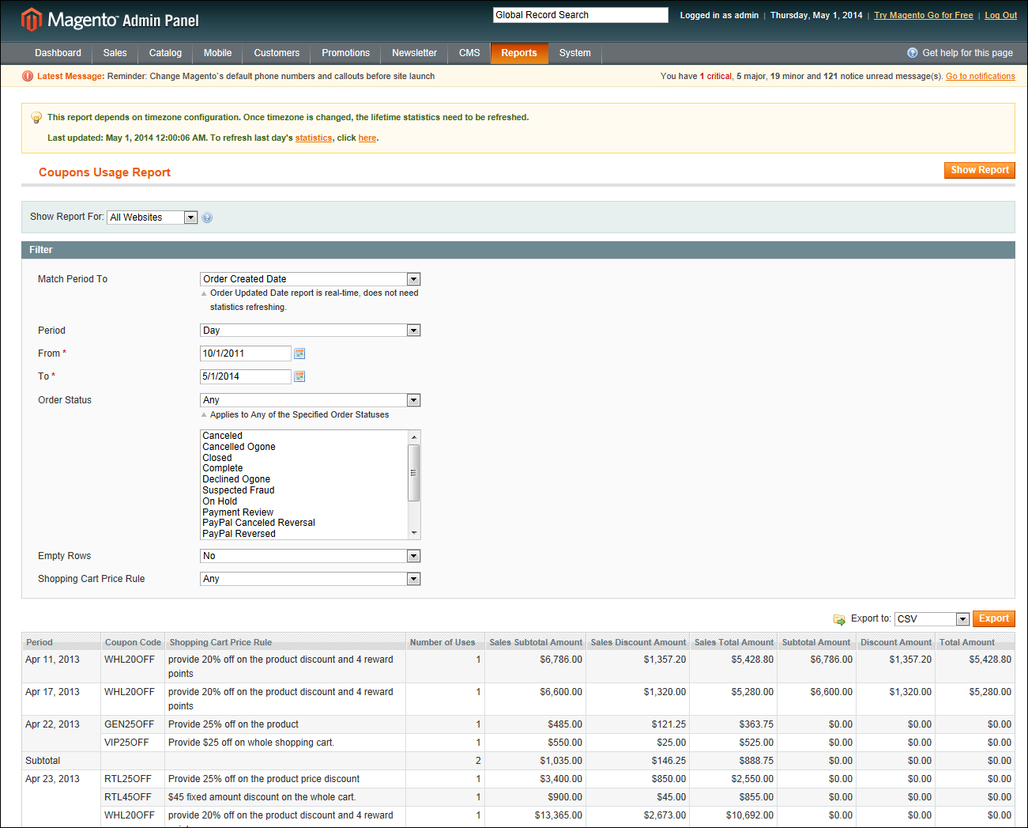Select Cancelled Ogone in the status list
The image size is (1028, 828).
[239, 447]
